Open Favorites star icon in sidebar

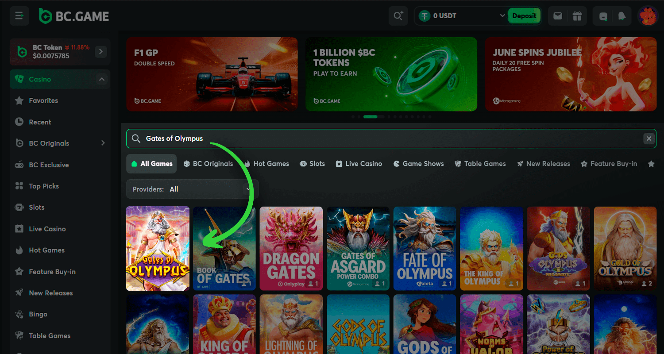(19, 101)
